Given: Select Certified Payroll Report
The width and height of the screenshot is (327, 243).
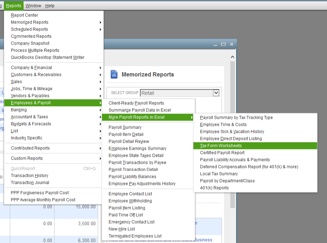Looking at the screenshot, I should [x=255, y=153].
